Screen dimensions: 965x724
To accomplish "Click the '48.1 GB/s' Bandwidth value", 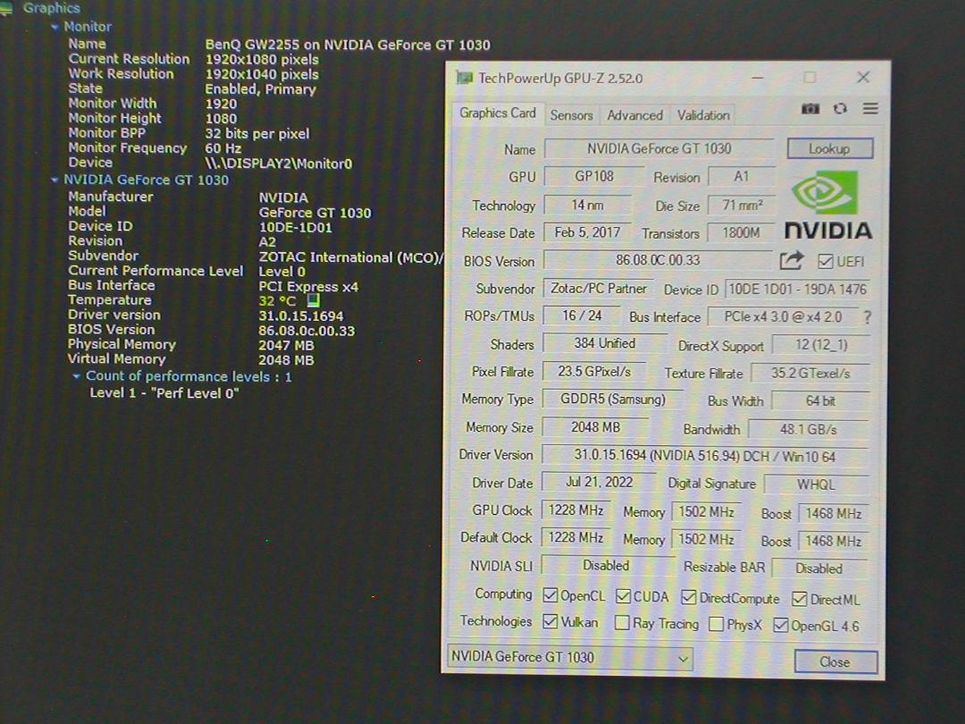I will pyautogui.click(x=808, y=429).
